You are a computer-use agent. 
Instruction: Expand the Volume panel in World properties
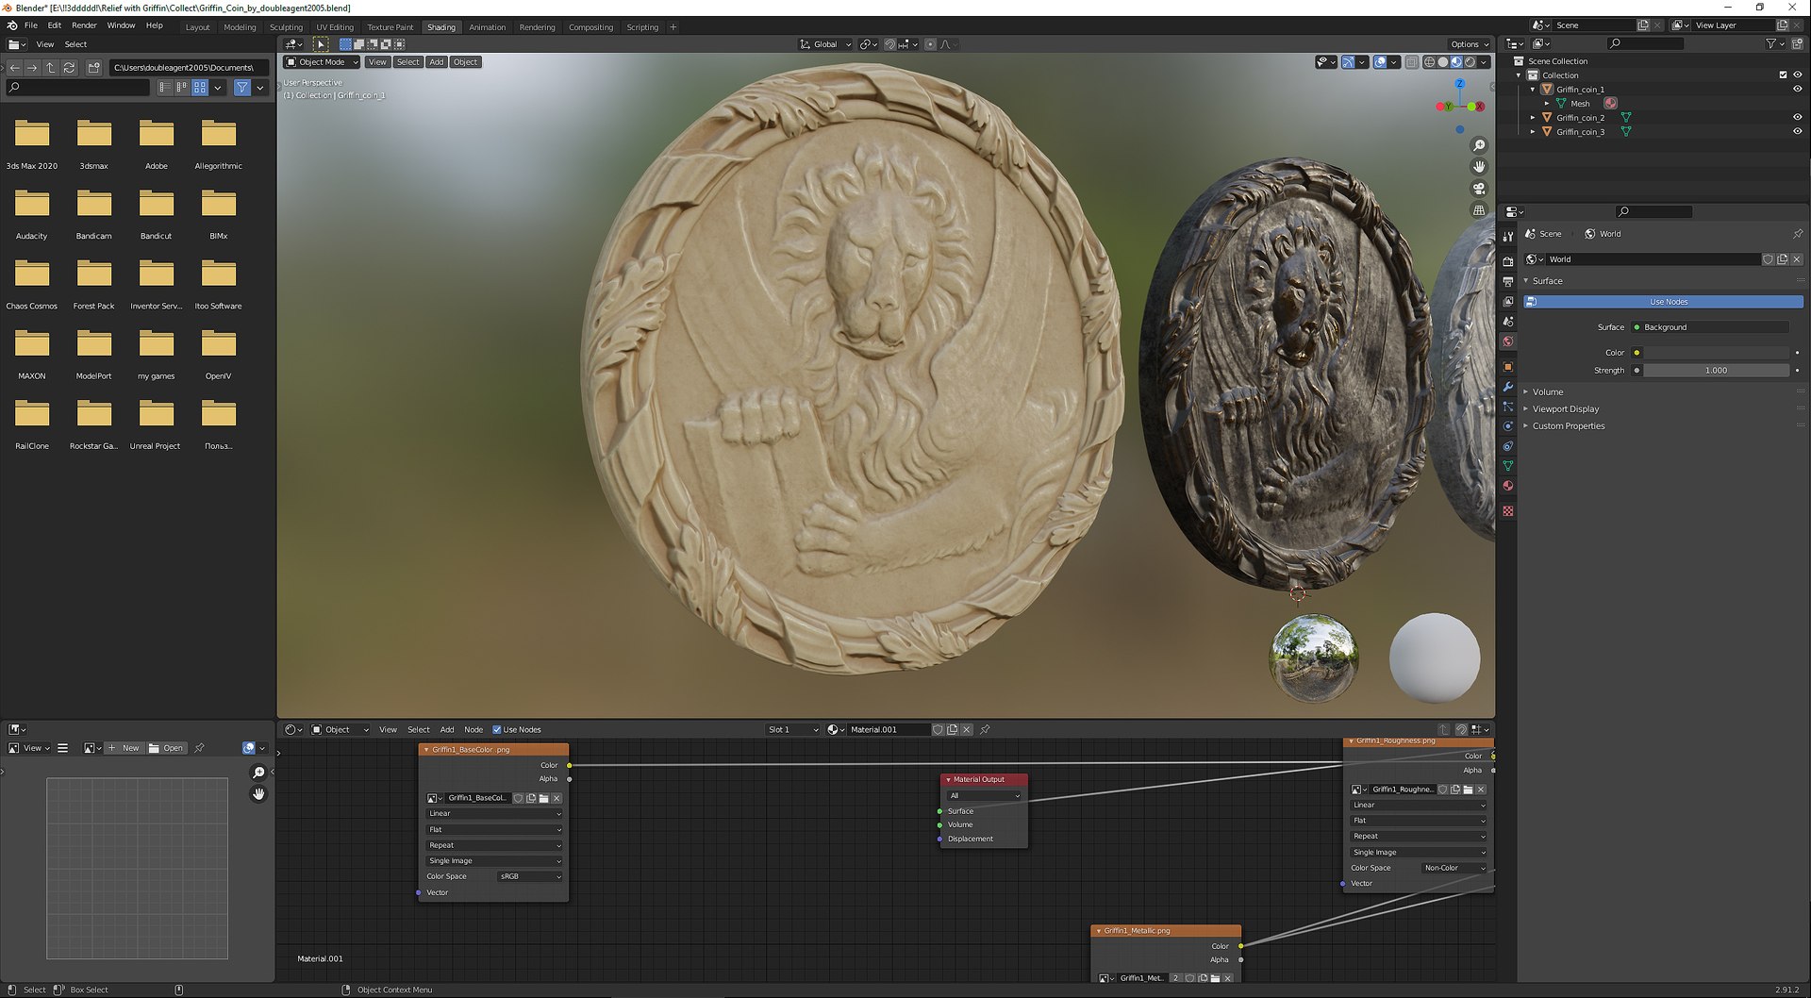coord(1547,392)
